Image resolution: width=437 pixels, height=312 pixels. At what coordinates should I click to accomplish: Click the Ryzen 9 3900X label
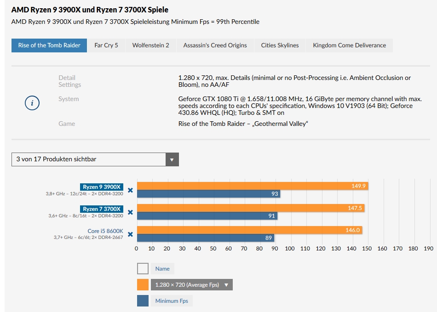(x=102, y=187)
